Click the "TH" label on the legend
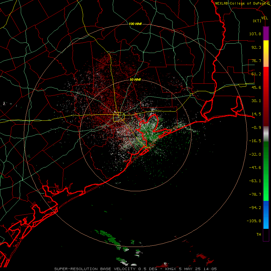Screen dimensions: 271x271 click(x=259, y=235)
